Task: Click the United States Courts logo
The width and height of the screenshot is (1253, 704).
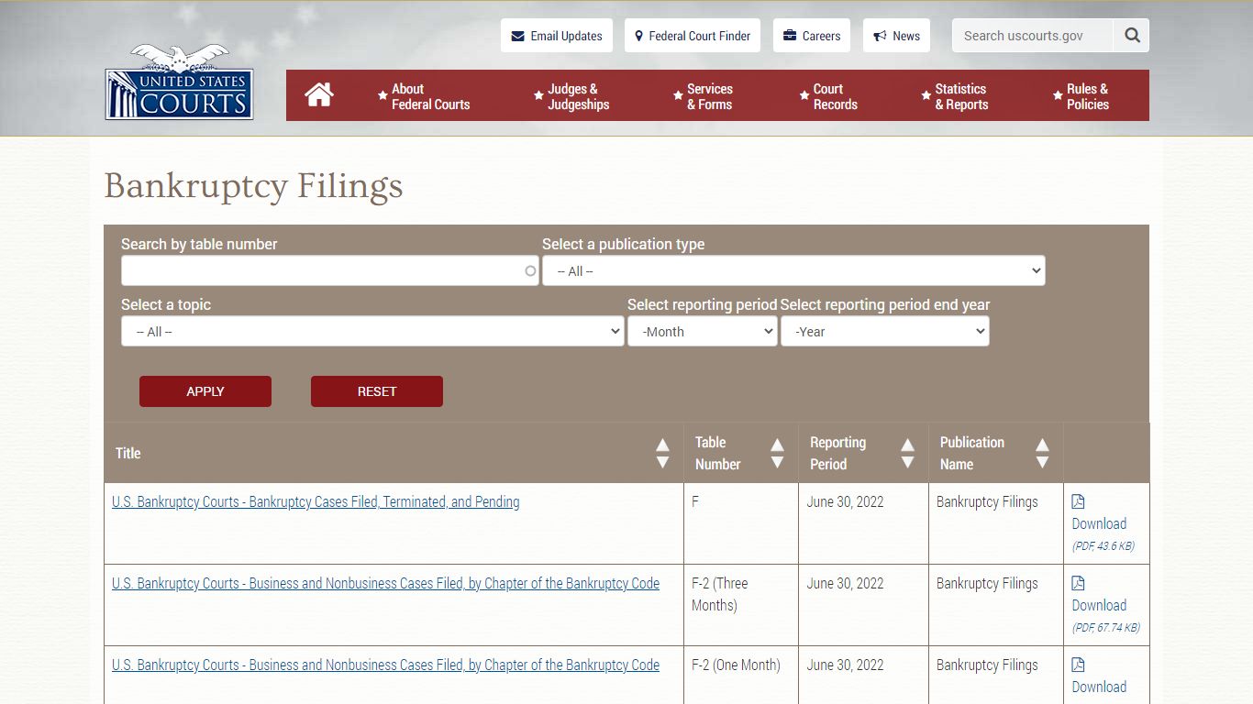Action: (180, 82)
